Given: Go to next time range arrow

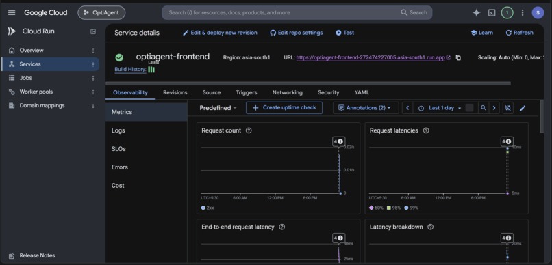Looking at the screenshot, I should coord(494,108).
